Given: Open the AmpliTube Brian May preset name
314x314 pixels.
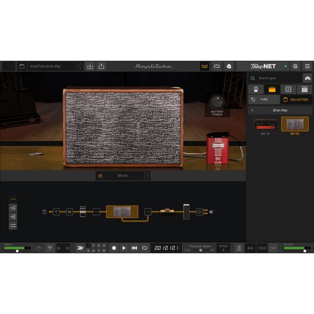Looking at the screenshot, I should pyautogui.click(x=52, y=66).
